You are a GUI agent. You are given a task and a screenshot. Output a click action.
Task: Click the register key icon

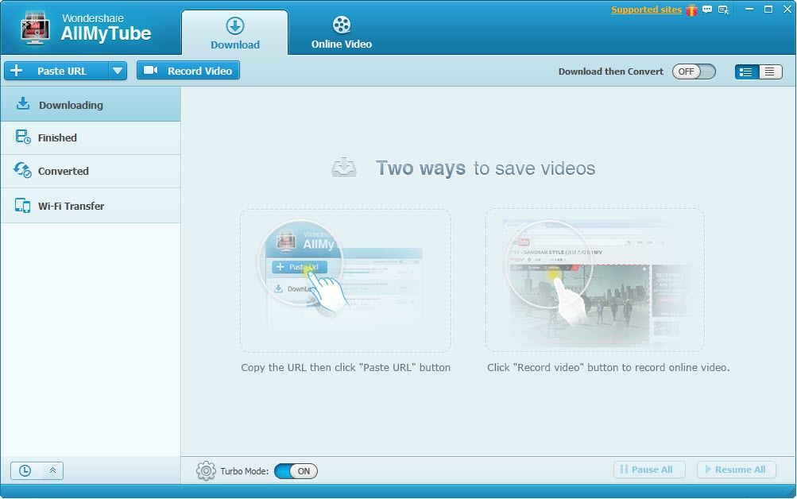pyautogui.click(x=724, y=10)
